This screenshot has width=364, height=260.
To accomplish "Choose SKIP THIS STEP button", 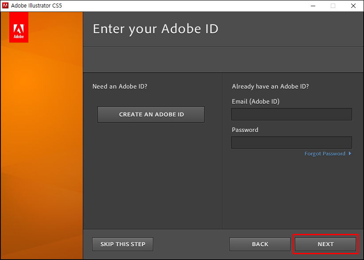I will coord(123,244).
